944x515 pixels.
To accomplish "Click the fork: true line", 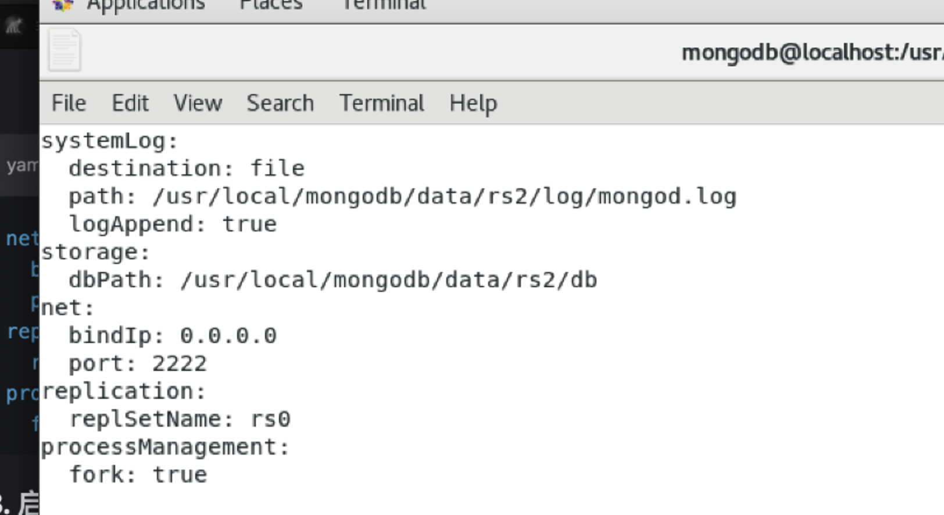I will point(137,474).
